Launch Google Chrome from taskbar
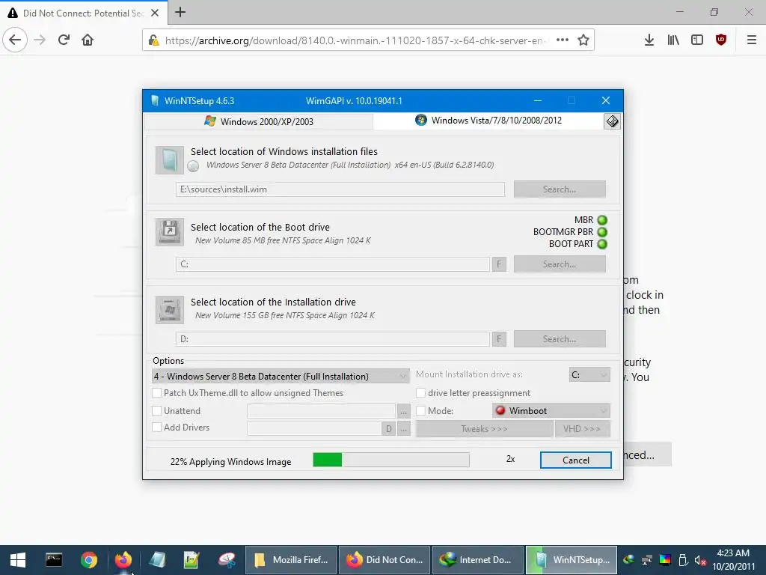The height and width of the screenshot is (575, 766). tap(89, 560)
